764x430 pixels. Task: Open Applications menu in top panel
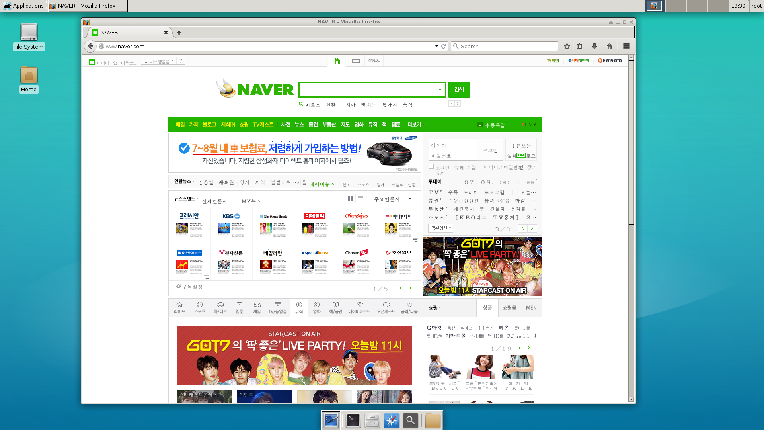coord(23,6)
